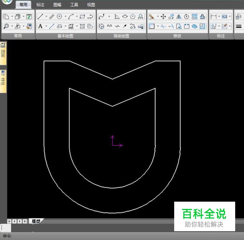Select the Line drawing tool

click(x=40, y=17)
